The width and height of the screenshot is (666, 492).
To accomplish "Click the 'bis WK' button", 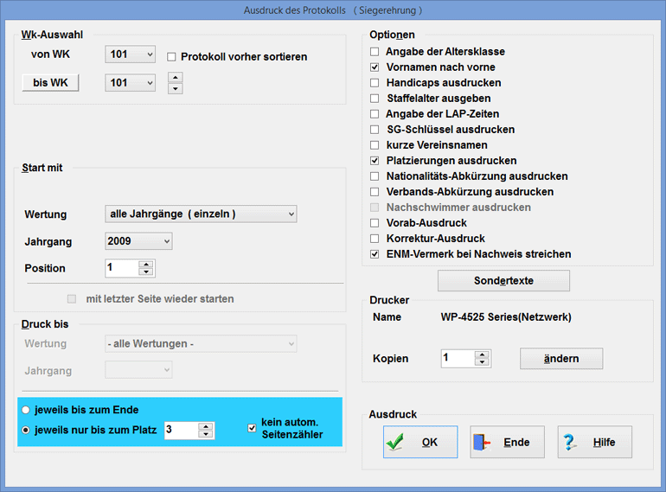I will (50, 83).
